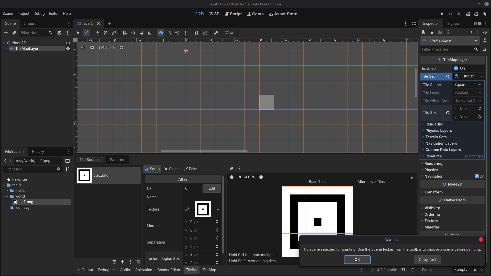Run the project with the play icon
The height and width of the screenshot is (276, 491).
tap(442, 14)
